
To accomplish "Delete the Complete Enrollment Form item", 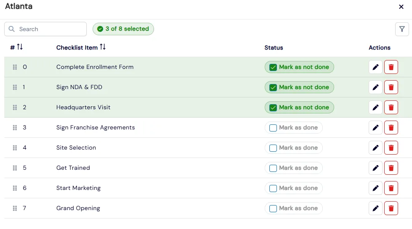I will coord(391,67).
